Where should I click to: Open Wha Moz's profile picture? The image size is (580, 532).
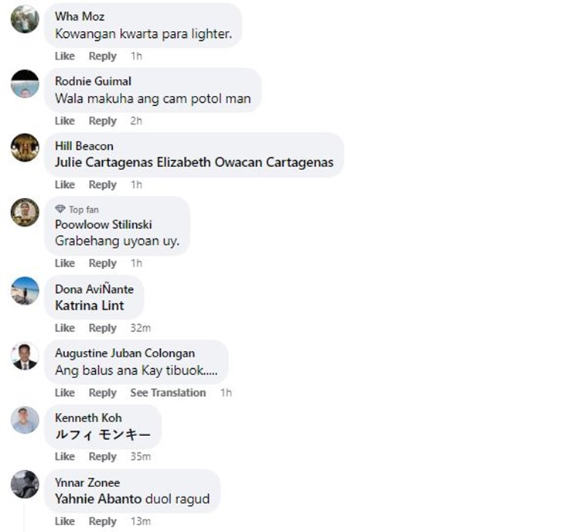click(x=25, y=19)
